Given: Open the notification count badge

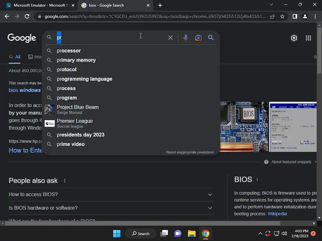Looking at the screenshot, I should click(x=313, y=233).
